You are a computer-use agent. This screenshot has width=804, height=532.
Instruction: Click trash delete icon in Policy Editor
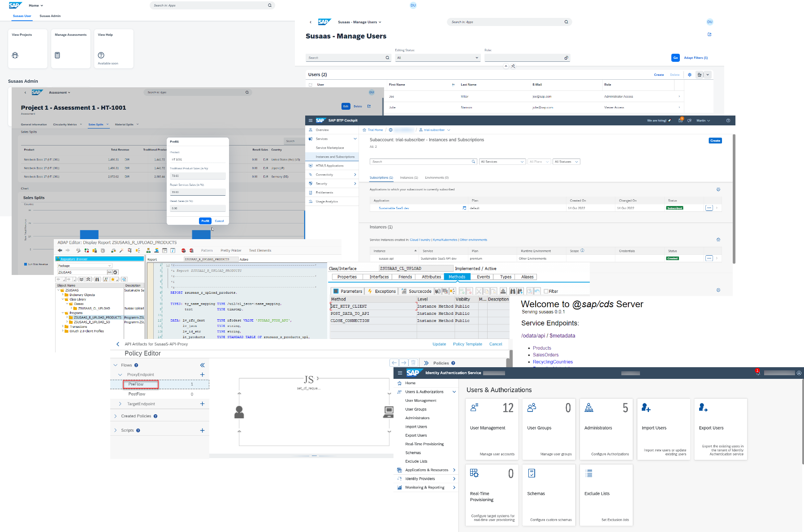click(414, 363)
